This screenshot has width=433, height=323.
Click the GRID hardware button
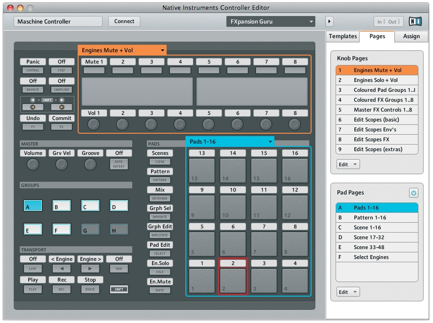coord(119,268)
